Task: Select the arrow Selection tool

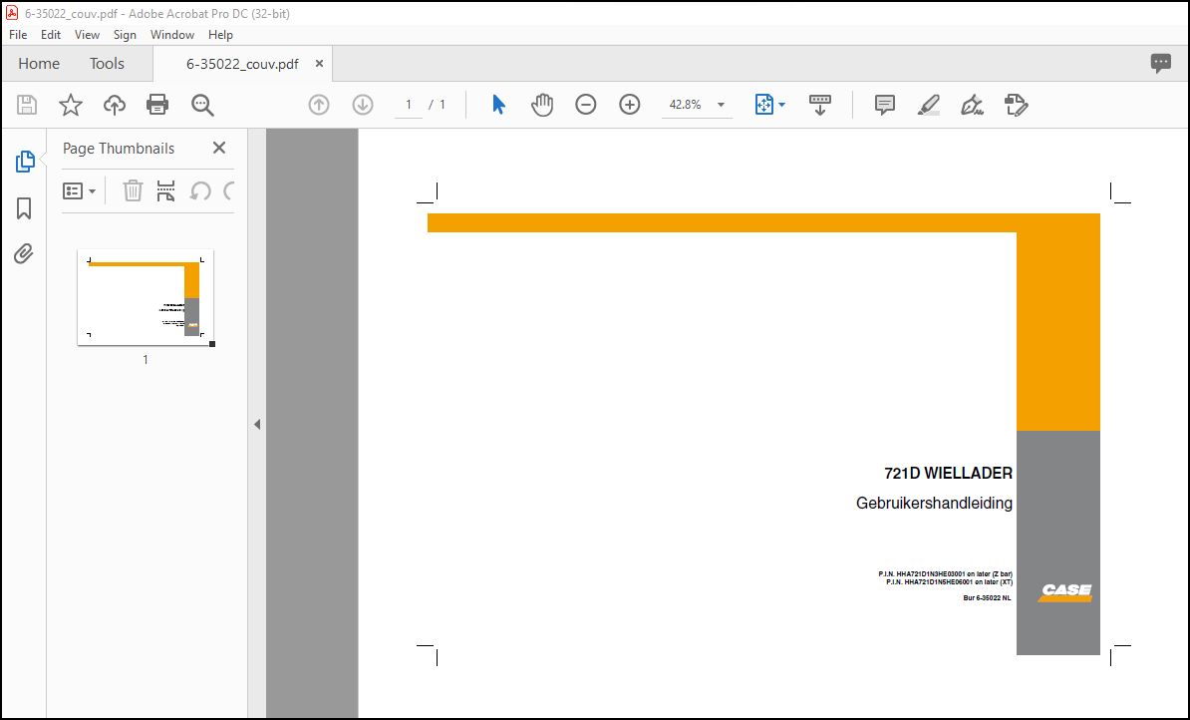Action: point(498,105)
